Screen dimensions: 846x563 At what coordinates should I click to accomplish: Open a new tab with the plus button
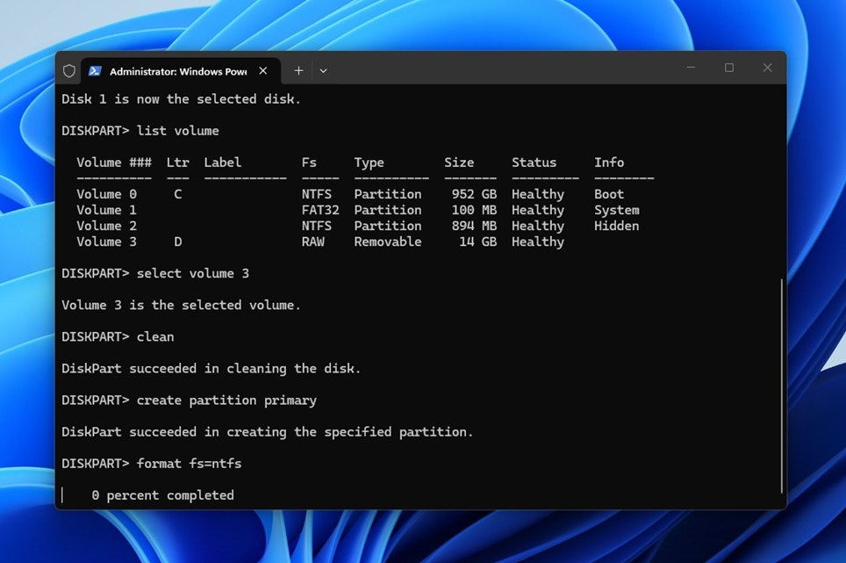click(298, 71)
